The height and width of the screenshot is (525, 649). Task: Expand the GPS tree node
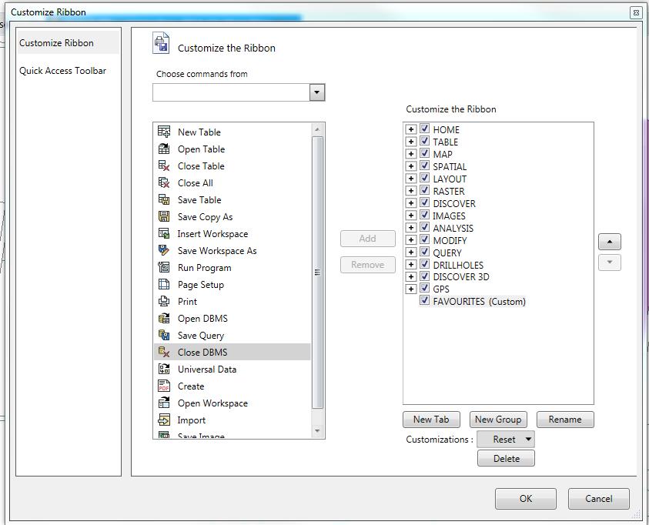410,289
